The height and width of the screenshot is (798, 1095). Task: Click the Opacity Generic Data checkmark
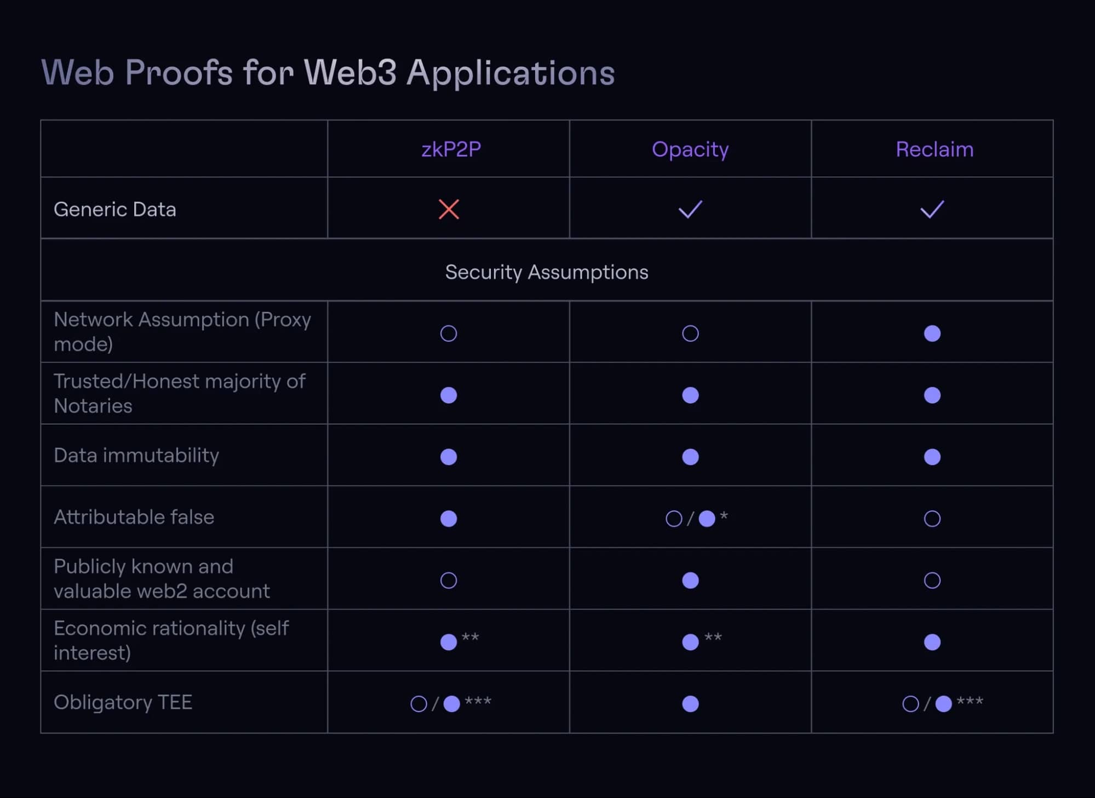click(x=690, y=209)
